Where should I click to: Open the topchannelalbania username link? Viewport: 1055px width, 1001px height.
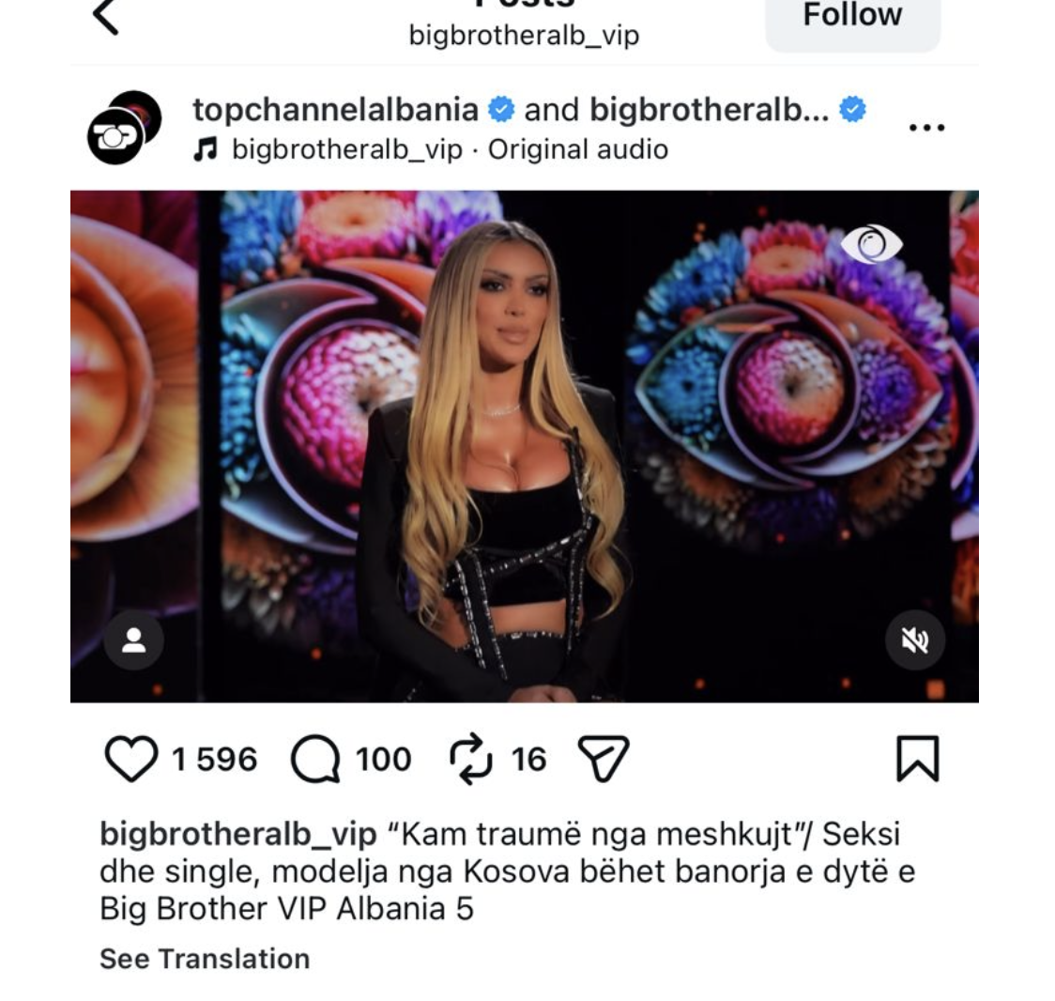(336, 109)
